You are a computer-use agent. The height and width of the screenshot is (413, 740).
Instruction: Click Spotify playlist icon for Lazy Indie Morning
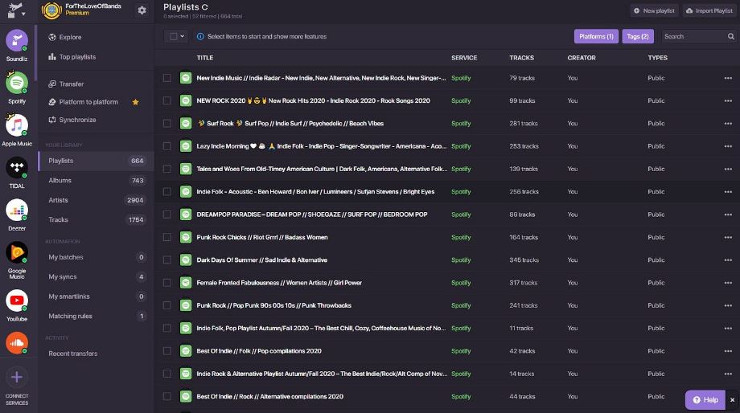[x=186, y=146]
